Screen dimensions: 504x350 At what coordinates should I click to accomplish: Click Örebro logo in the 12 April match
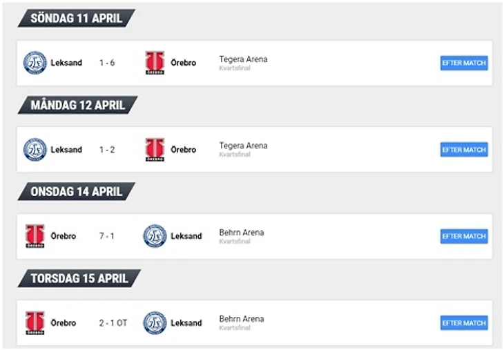click(155, 150)
